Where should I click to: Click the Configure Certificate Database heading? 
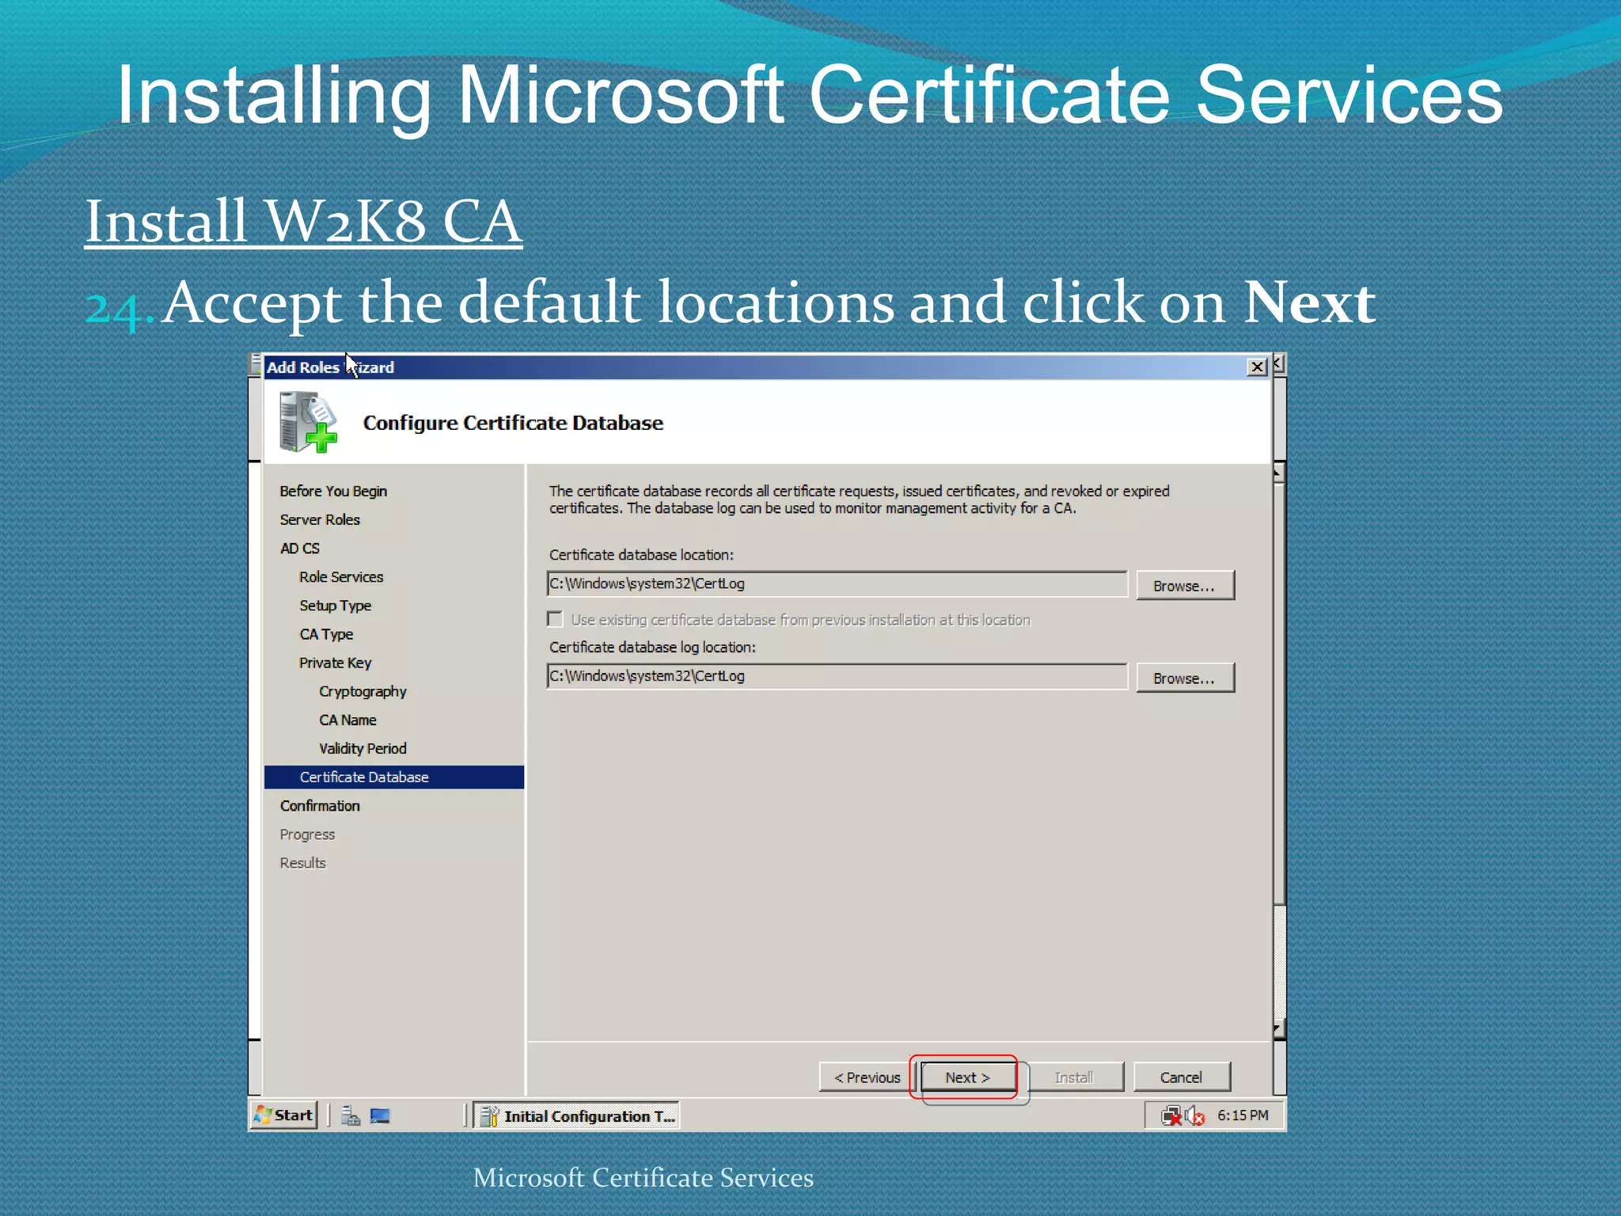pyautogui.click(x=513, y=423)
